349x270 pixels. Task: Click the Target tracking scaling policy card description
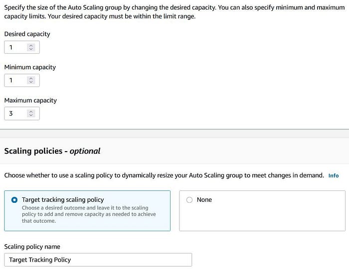(89, 214)
